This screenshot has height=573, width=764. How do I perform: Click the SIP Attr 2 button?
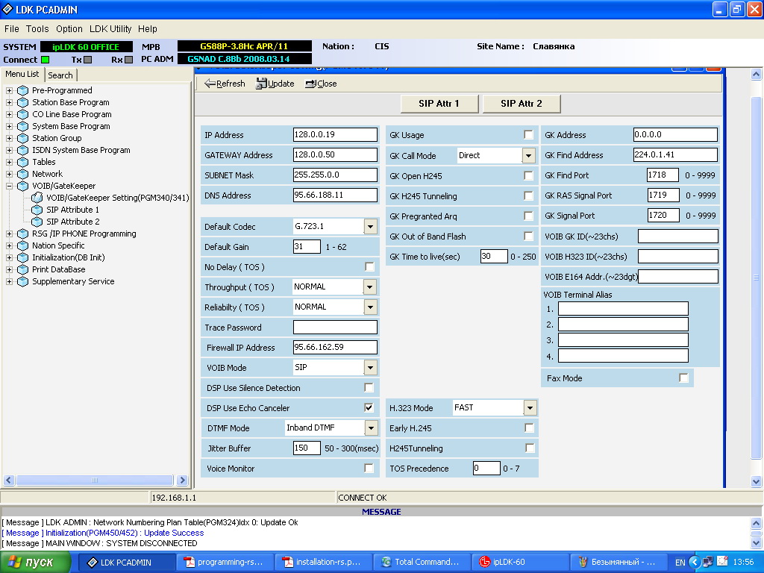(521, 104)
